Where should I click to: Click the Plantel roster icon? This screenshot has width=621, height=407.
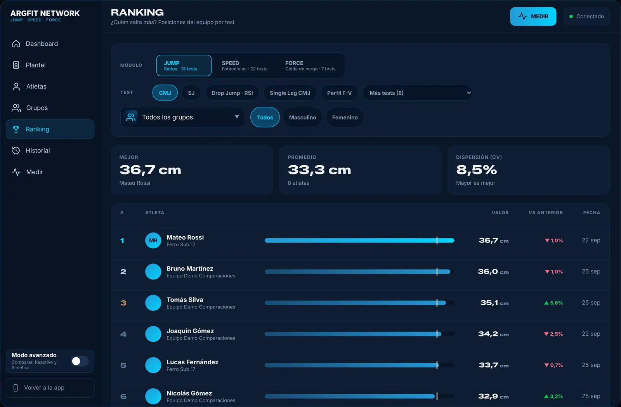tap(16, 65)
